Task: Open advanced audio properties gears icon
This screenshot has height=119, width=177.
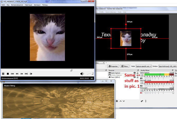Action: click(x=142, y=101)
